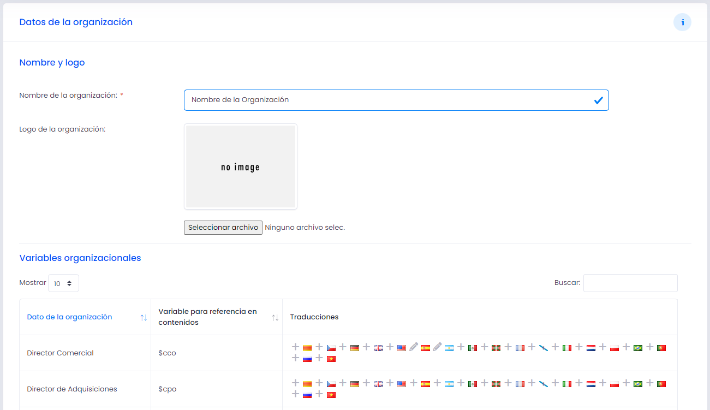Click the $cpo variable cell
Screen dimensions: 710x410
pos(217,389)
